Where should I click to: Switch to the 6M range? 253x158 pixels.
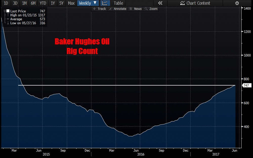coord(33,3)
